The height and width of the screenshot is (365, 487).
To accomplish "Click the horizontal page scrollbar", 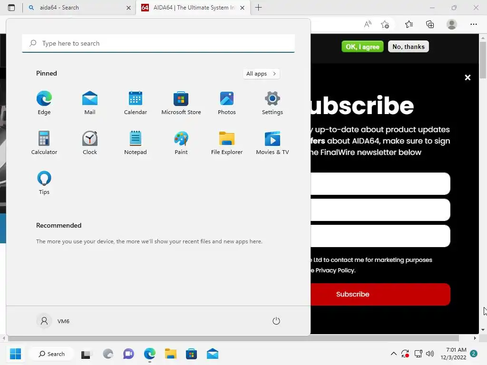I will tap(233, 338).
